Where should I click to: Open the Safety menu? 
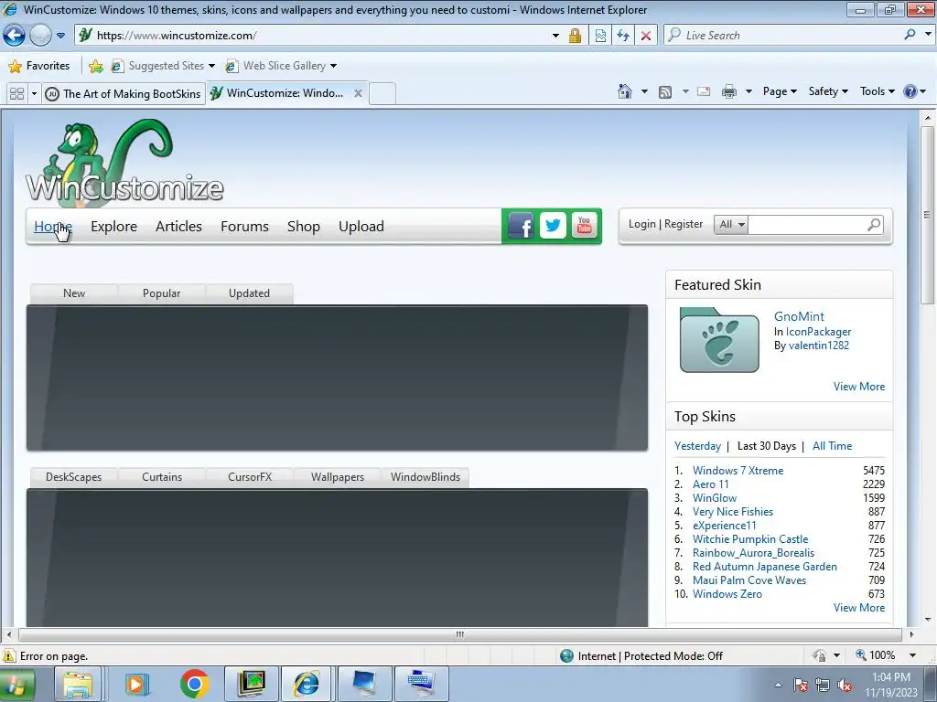828,91
